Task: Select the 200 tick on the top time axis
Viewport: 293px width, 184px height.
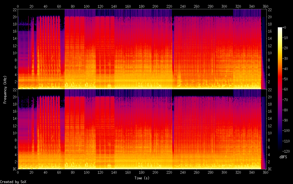Action: coord(155,6)
